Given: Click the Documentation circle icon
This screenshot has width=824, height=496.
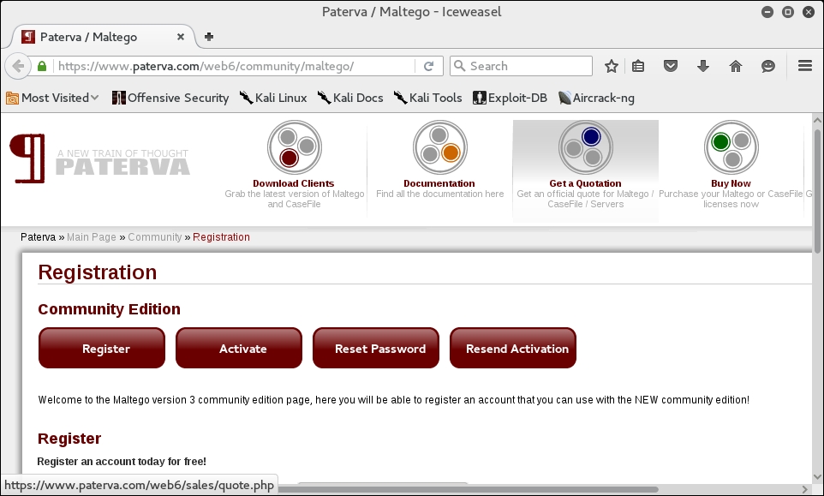Looking at the screenshot, I should point(440,147).
